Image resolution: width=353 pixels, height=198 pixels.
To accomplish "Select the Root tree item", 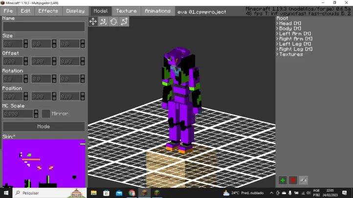I will coord(282,18).
